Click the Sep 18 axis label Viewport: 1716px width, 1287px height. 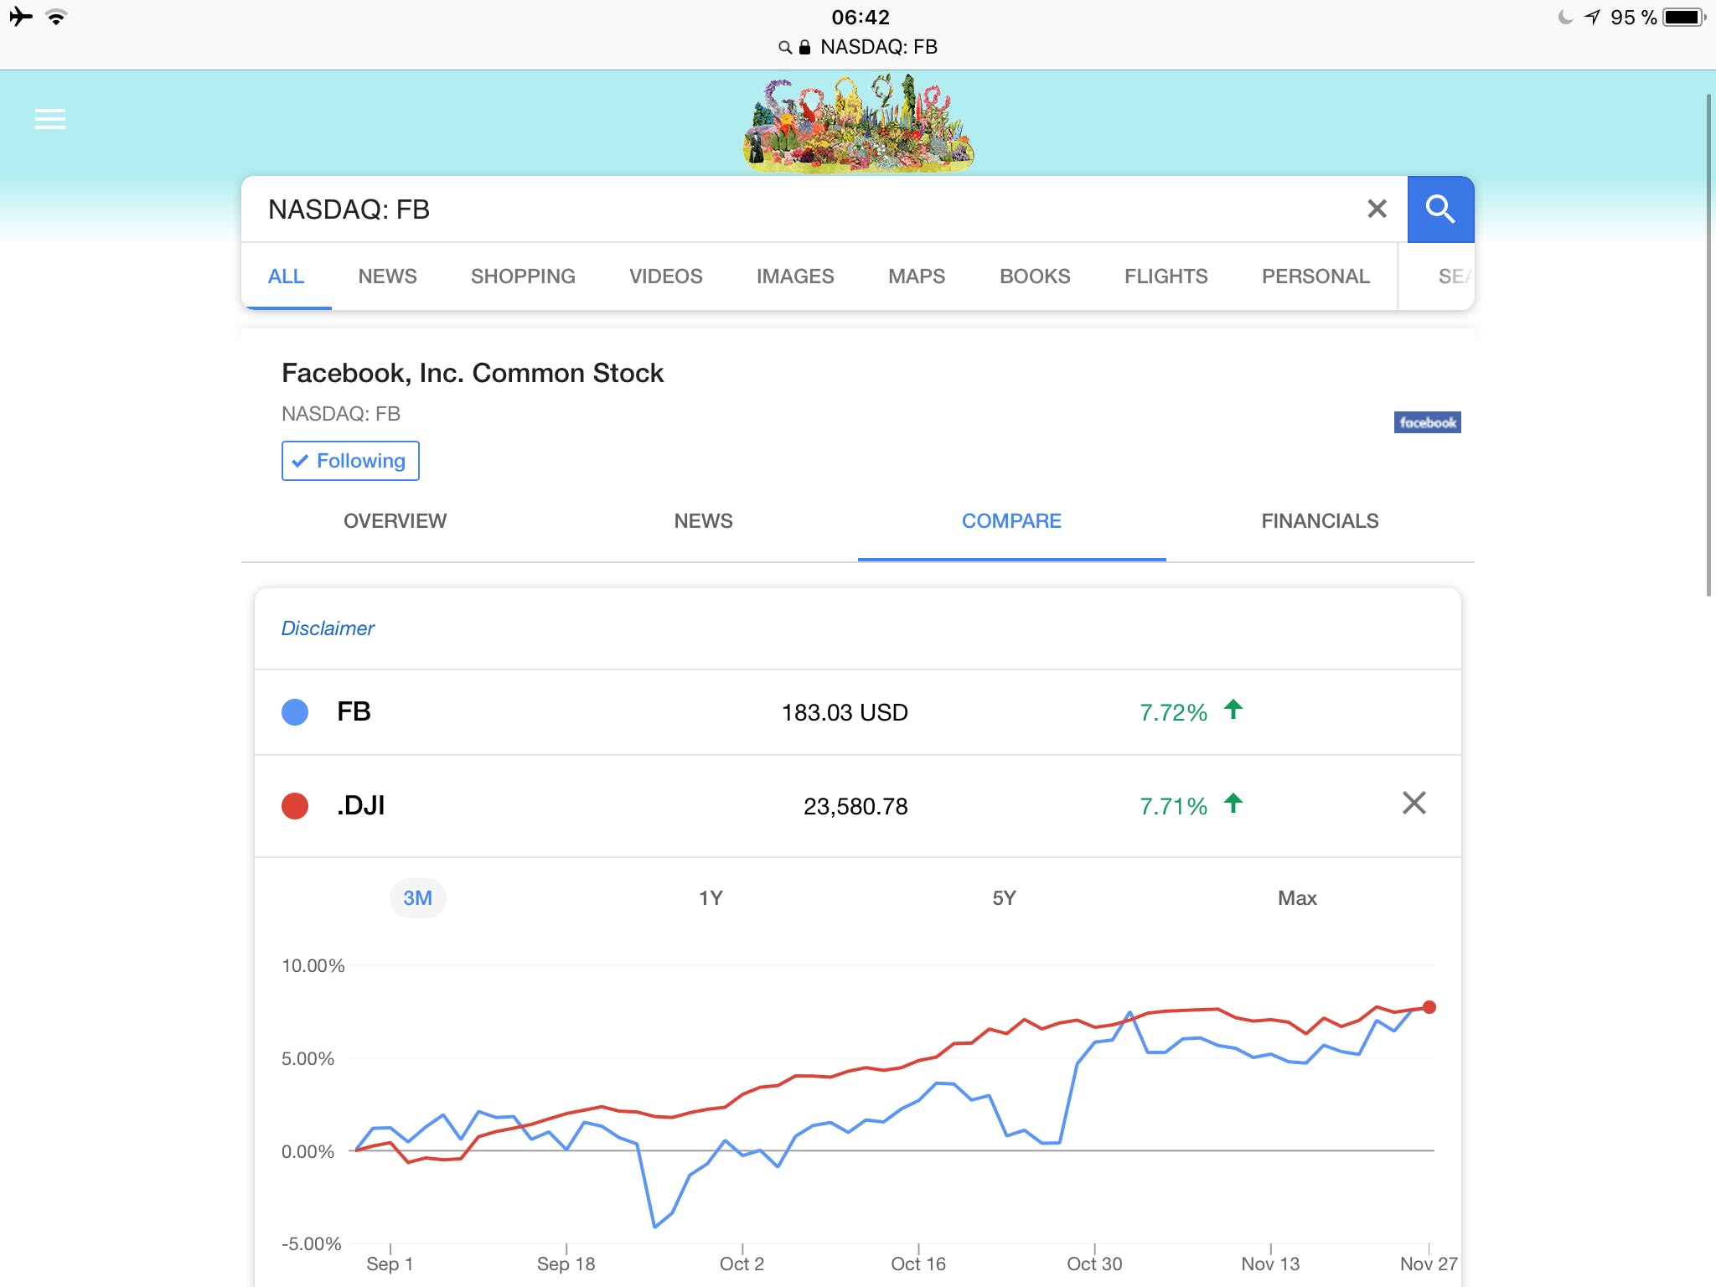[x=566, y=1264]
